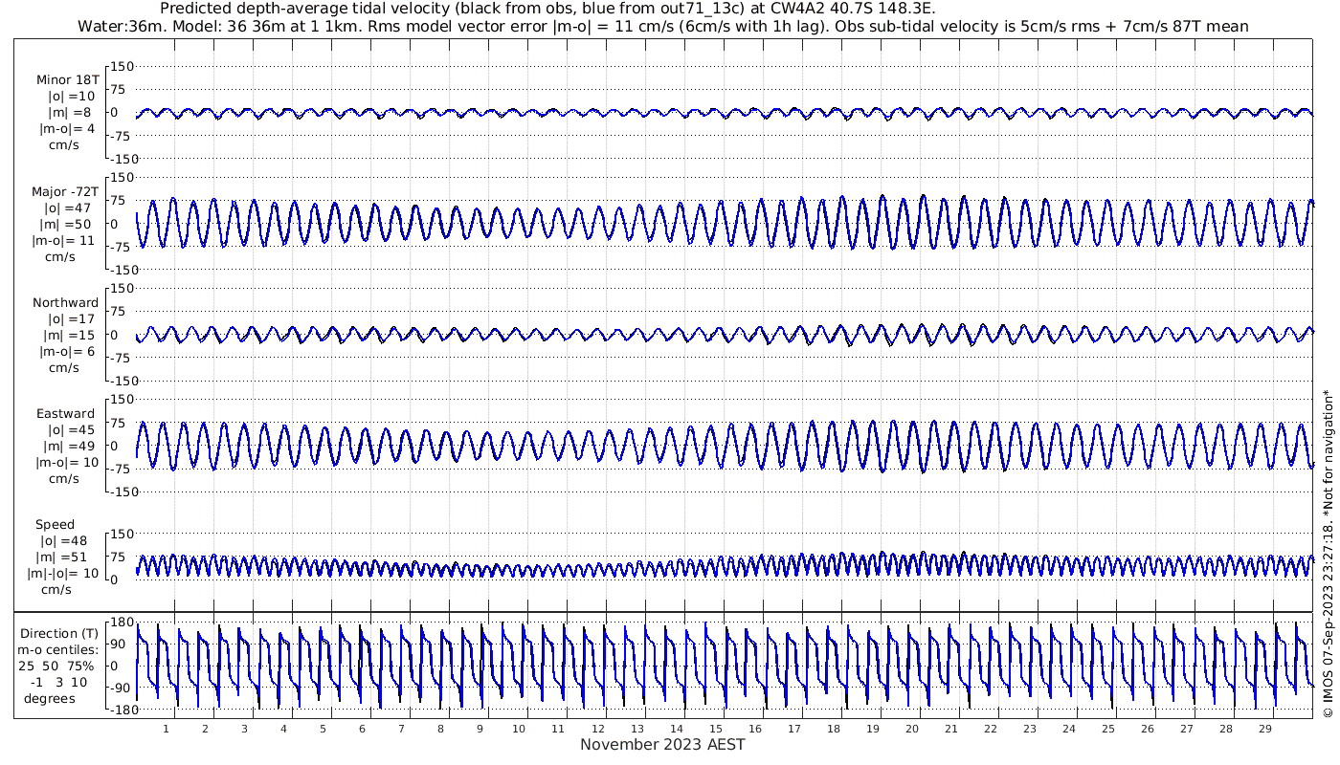Image resolution: width=1340 pixels, height=765 pixels.
Task: Click x-axis date tick label '1'
Action: tap(167, 729)
